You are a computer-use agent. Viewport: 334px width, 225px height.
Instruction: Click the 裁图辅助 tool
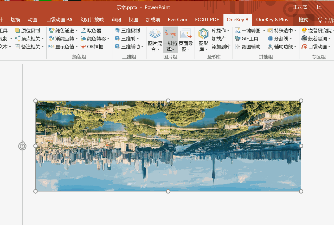click(x=248, y=47)
